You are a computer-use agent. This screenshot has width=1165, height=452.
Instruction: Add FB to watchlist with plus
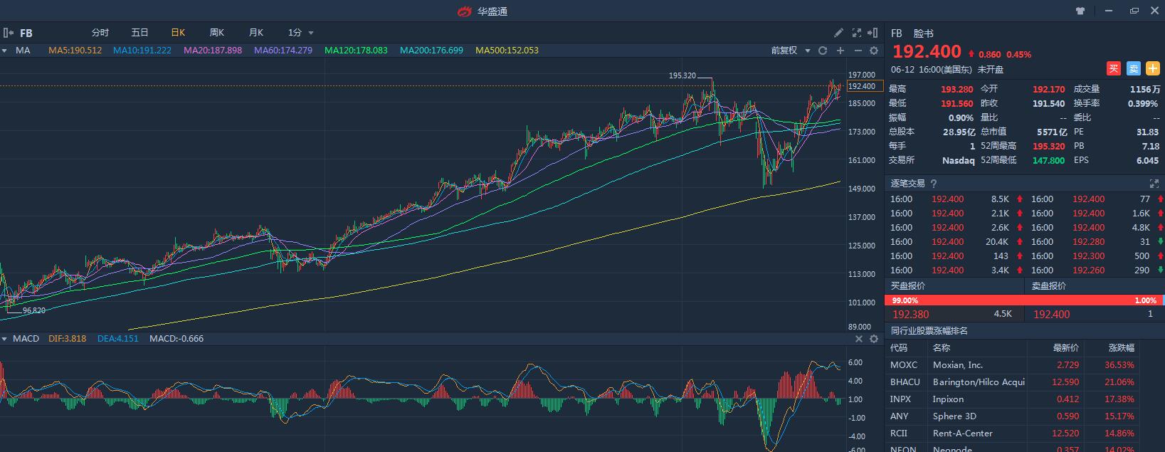click(x=1152, y=68)
